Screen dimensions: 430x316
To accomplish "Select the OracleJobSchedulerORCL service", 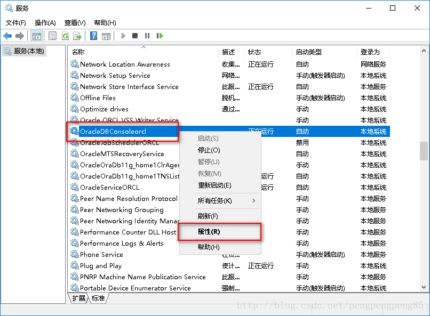I will pyautogui.click(x=120, y=143).
